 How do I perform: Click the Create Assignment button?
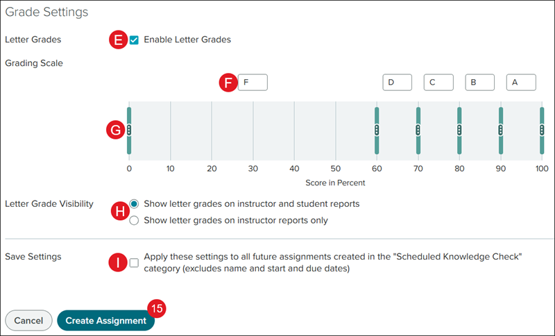[x=106, y=321]
